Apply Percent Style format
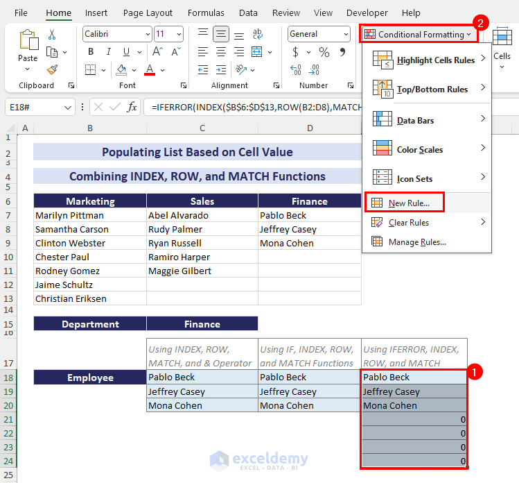This screenshot has height=483, width=519. (x=324, y=52)
